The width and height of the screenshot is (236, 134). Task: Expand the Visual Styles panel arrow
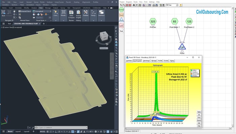click(x=46, y=20)
